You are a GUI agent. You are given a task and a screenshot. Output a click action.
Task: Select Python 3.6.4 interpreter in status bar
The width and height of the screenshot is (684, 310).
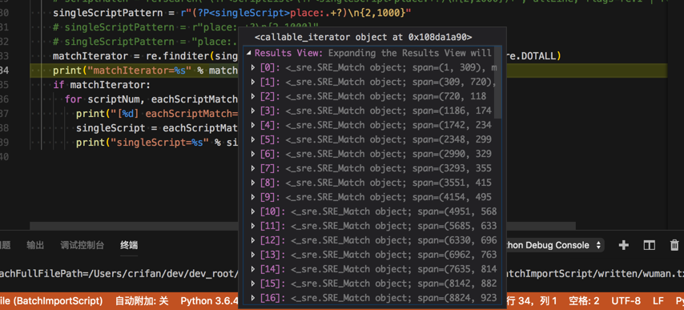(x=209, y=301)
